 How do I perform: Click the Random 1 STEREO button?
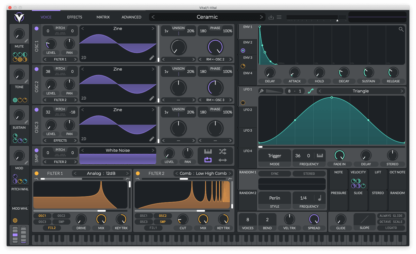click(x=309, y=174)
